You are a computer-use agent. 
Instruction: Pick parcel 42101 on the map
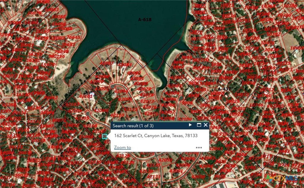[x=85, y=96]
